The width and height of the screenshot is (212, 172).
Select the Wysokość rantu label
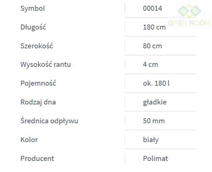click(46, 64)
